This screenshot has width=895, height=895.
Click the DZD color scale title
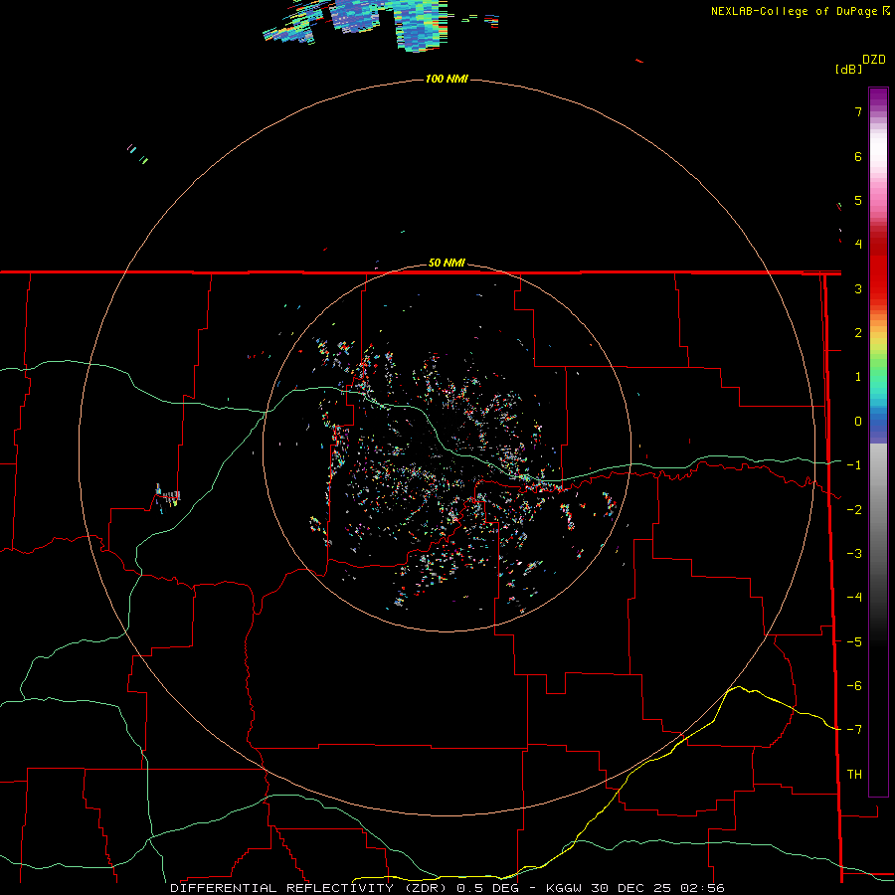(874, 60)
